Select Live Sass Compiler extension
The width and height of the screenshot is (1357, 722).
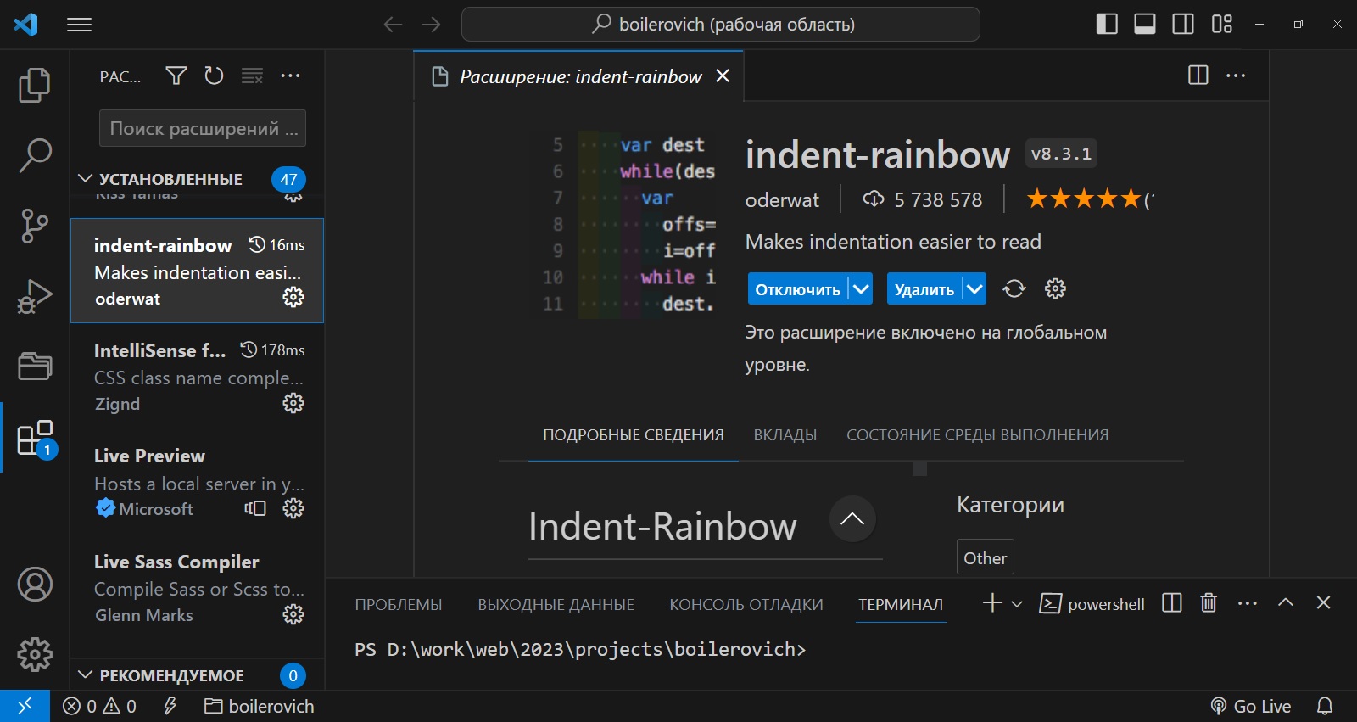(197, 588)
